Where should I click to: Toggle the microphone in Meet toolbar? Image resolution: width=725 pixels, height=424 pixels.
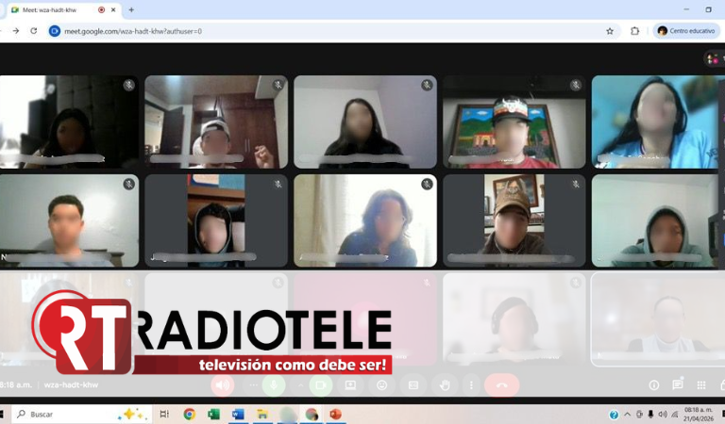point(274,384)
